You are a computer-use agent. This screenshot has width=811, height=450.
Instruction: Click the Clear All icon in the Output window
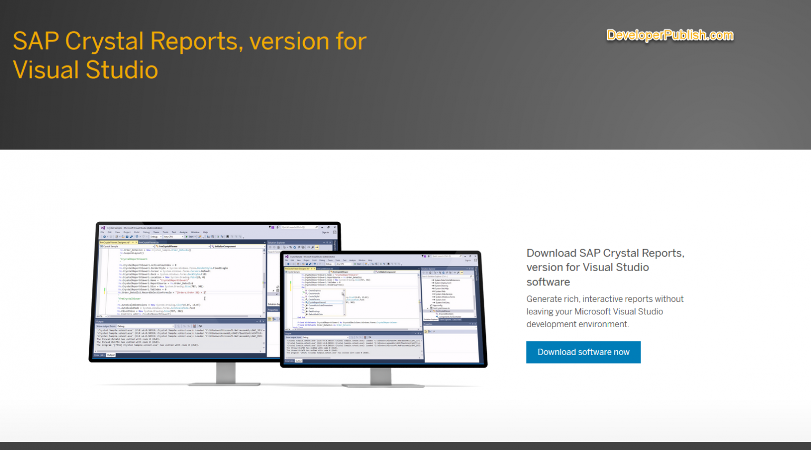click(x=194, y=326)
